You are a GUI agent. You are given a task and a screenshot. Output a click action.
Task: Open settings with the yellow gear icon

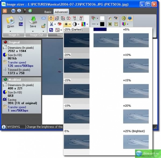(124, 18)
